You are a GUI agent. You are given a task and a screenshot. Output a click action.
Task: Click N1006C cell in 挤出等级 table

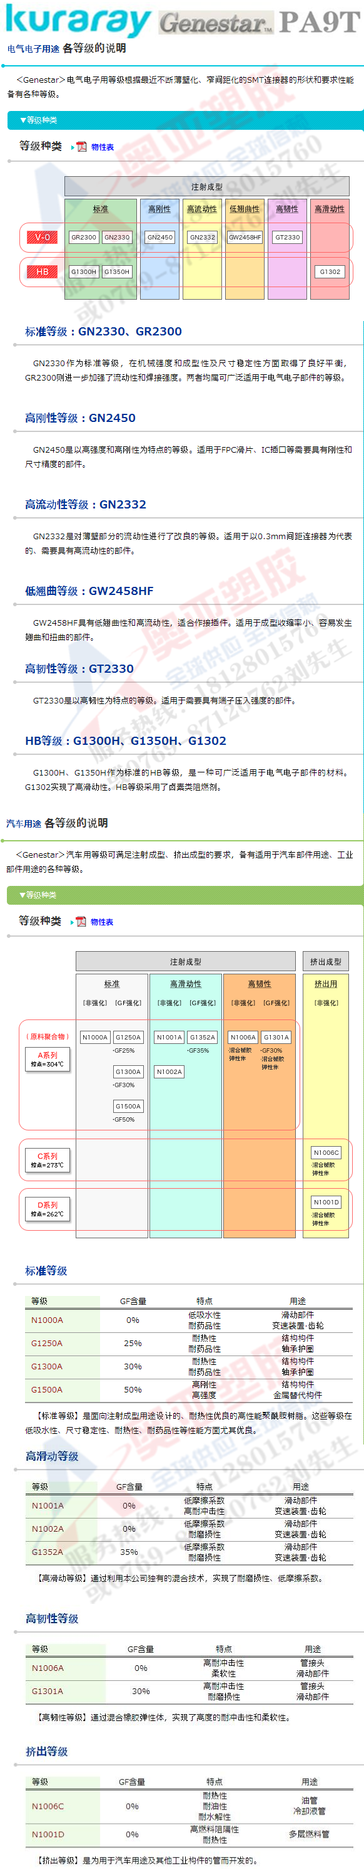[x=61, y=1806]
